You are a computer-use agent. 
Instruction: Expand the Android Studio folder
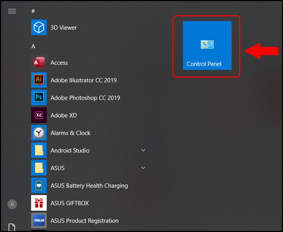[x=143, y=150]
